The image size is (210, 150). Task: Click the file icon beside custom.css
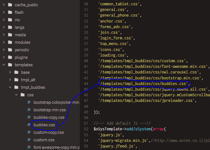29,140
